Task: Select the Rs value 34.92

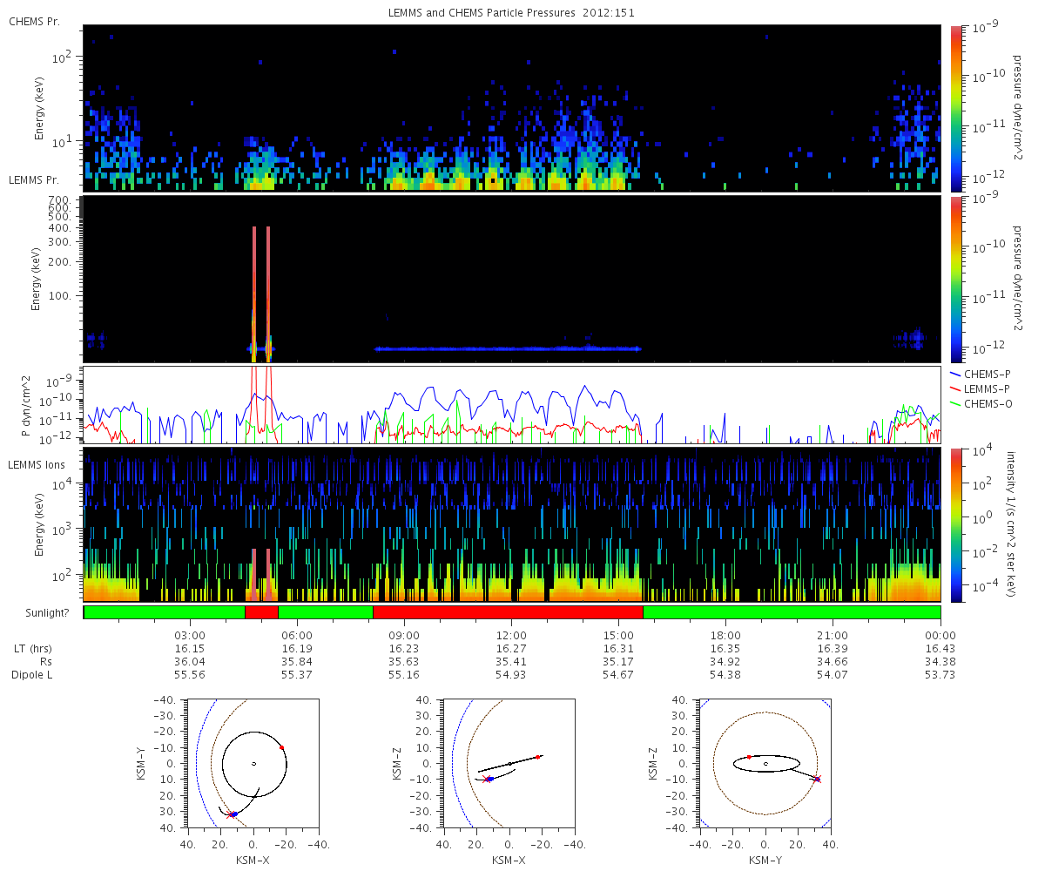Action: tap(725, 662)
